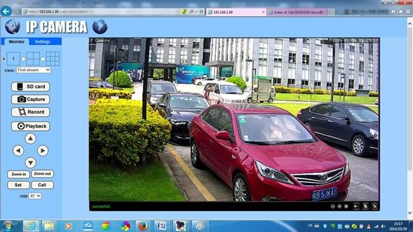
Task: Select the single-view layout radio button
Action: (x=4, y=59)
